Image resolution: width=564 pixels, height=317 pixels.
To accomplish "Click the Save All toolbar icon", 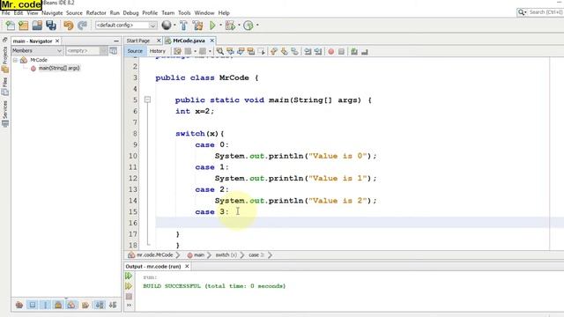I will point(51,26).
